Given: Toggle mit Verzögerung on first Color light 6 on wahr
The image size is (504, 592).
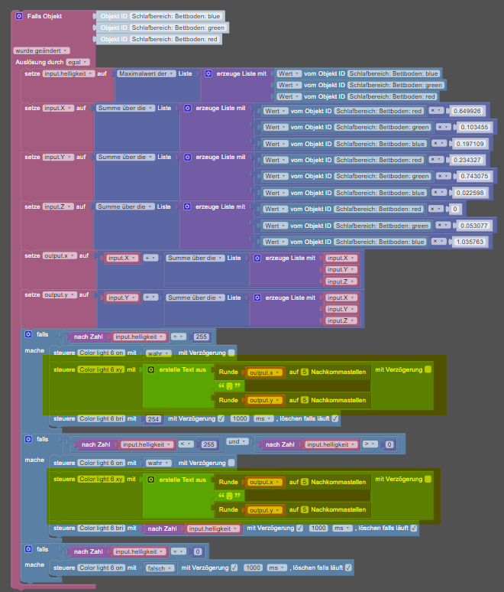Looking at the screenshot, I should pyautogui.click(x=231, y=353).
